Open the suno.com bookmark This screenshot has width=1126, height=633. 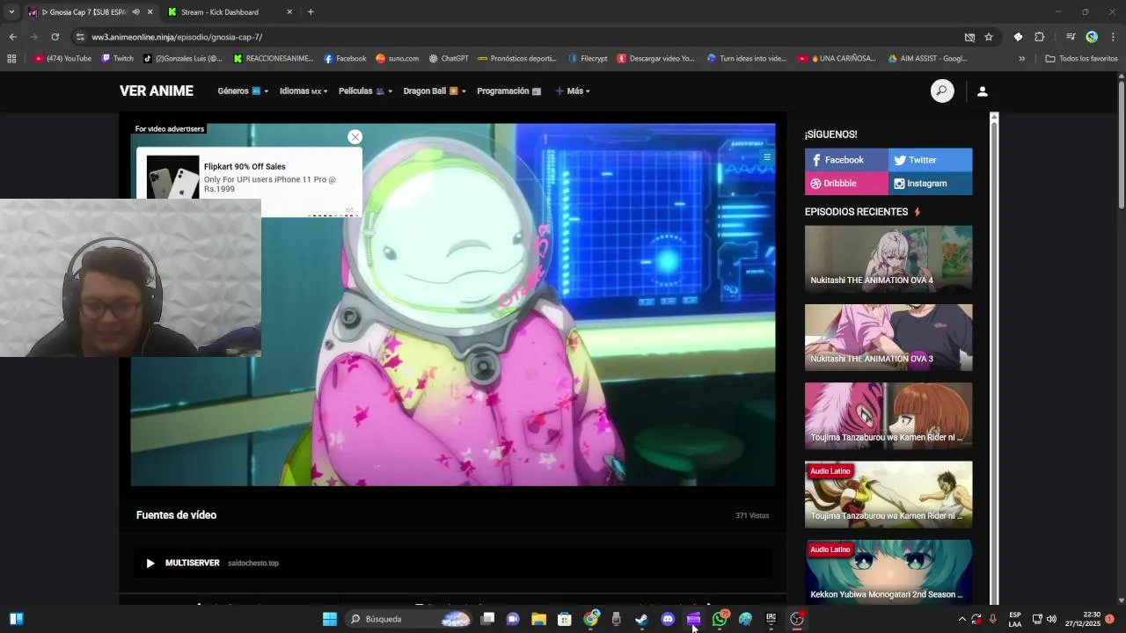pyautogui.click(x=397, y=59)
